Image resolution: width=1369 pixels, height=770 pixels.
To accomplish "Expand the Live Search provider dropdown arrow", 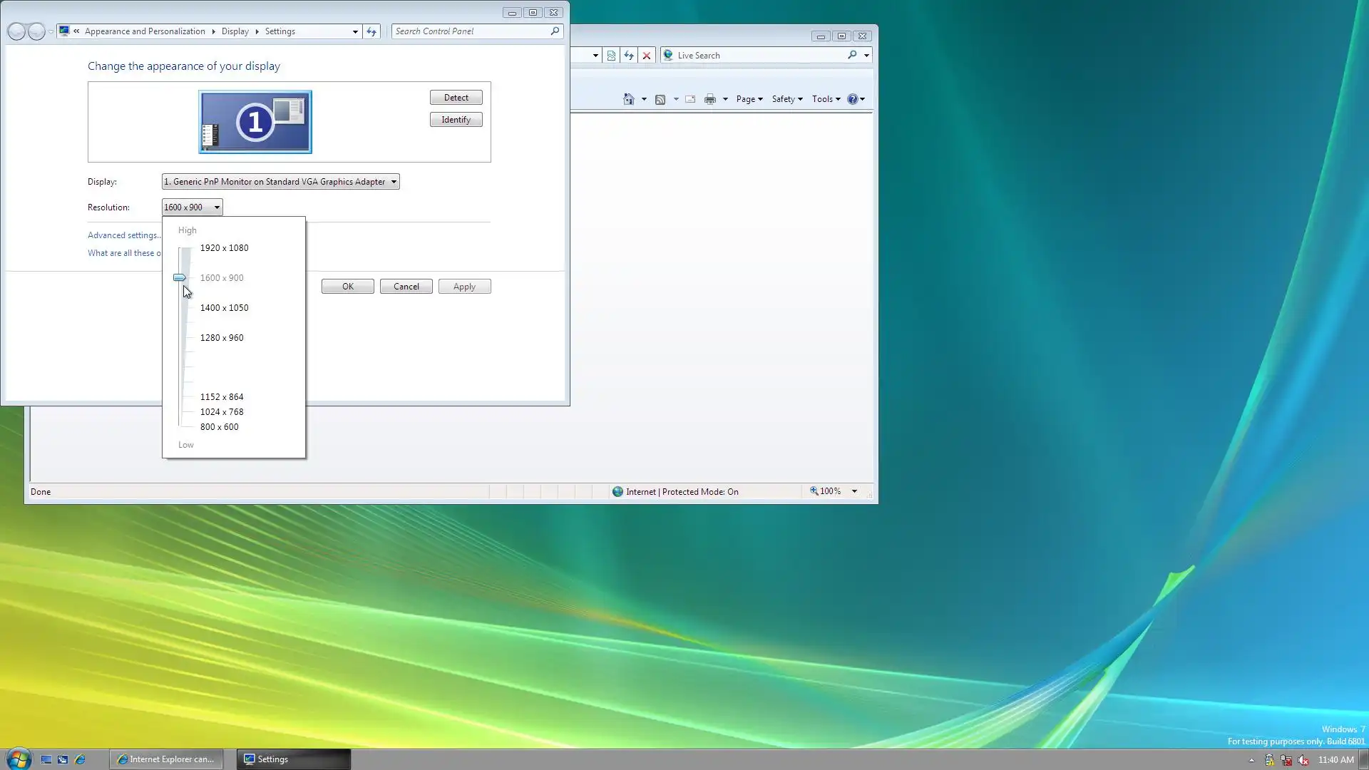I will click(866, 56).
